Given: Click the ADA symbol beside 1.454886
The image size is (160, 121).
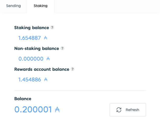Looking at the screenshot, I should pos(46,80).
